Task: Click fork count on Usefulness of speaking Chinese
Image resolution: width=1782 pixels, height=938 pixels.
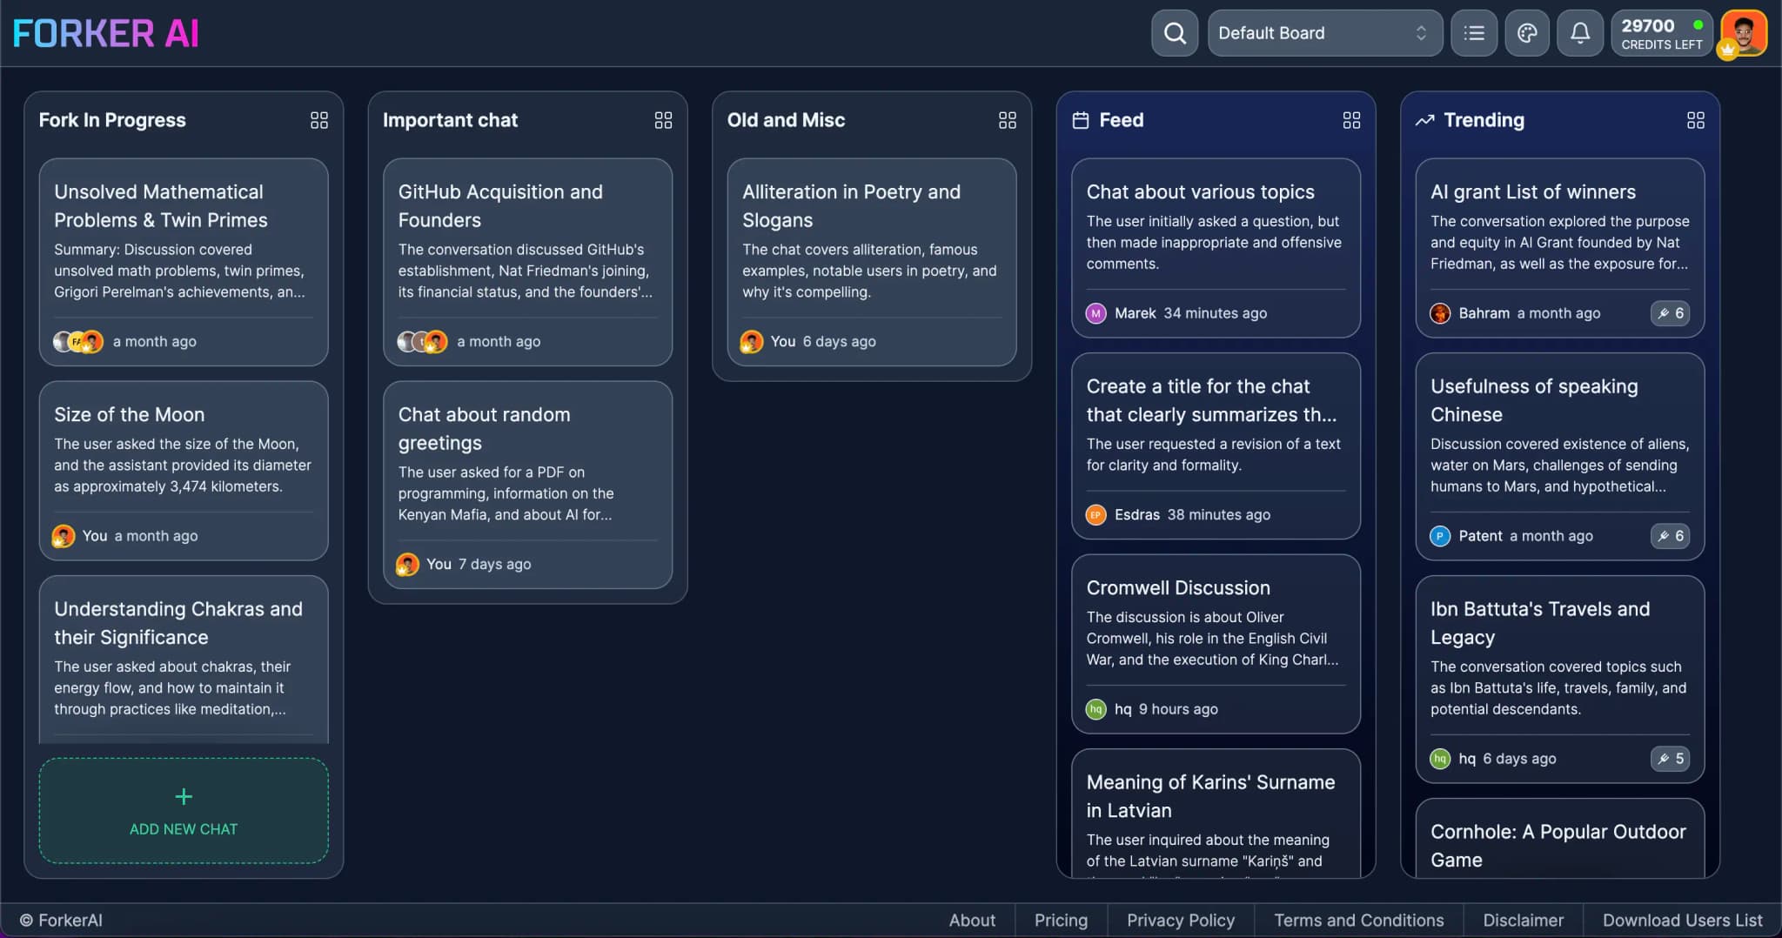Action: point(1670,536)
